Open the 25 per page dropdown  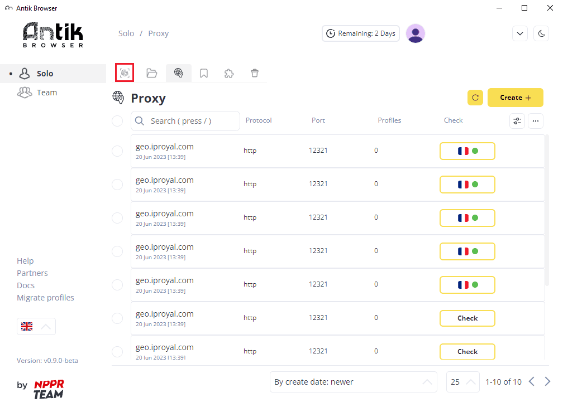pos(462,382)
